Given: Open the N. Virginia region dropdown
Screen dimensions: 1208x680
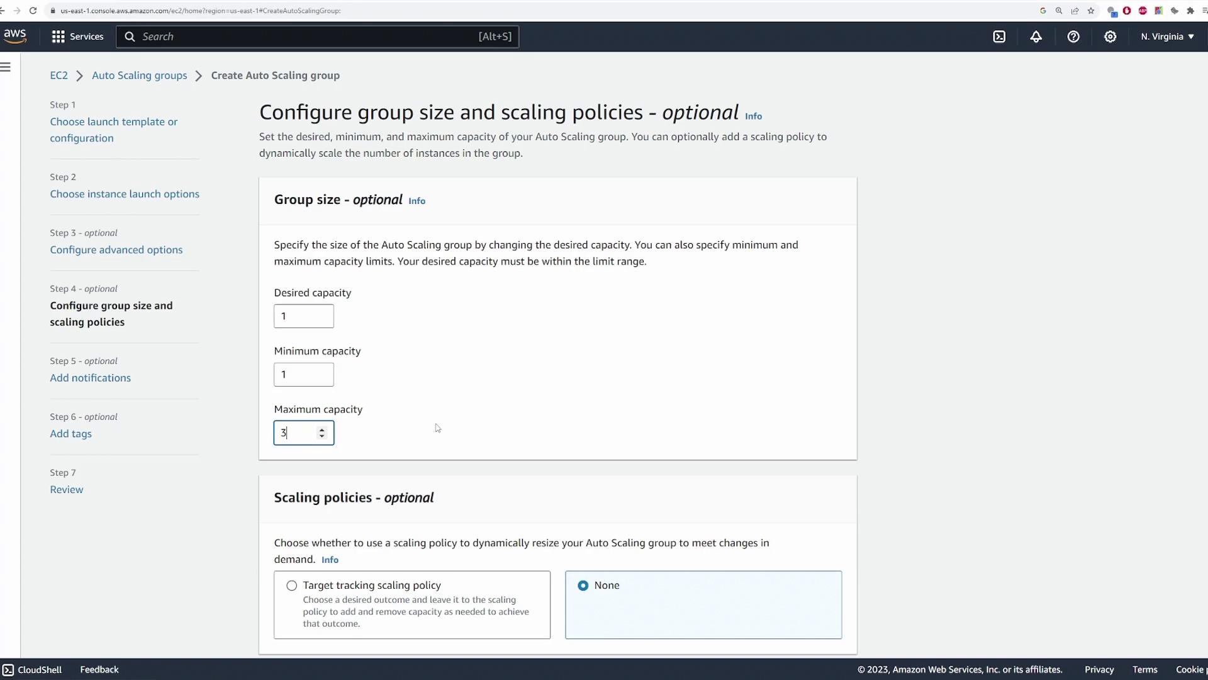Looking at the screenshot, I should [x=1167, y=37].
